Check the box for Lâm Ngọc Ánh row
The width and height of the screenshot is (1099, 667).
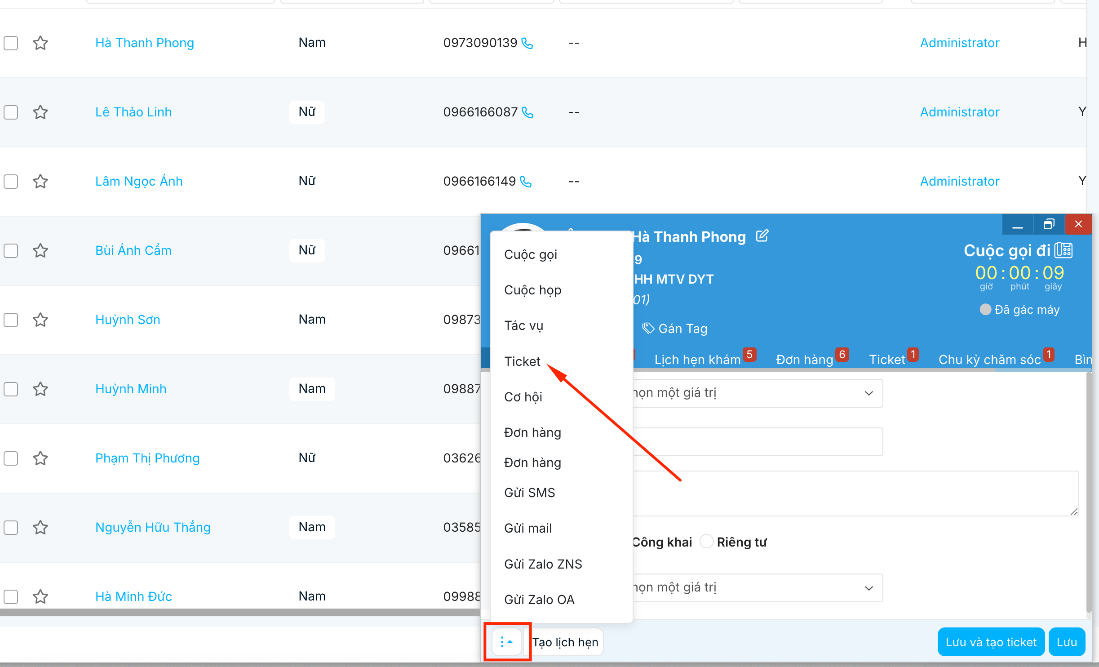click(11, 182)
